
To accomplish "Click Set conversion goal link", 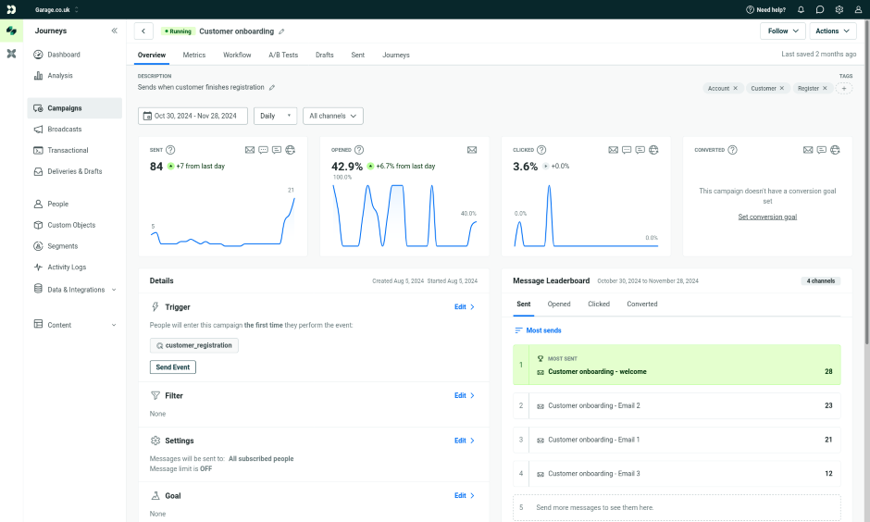I will [767, 217].
